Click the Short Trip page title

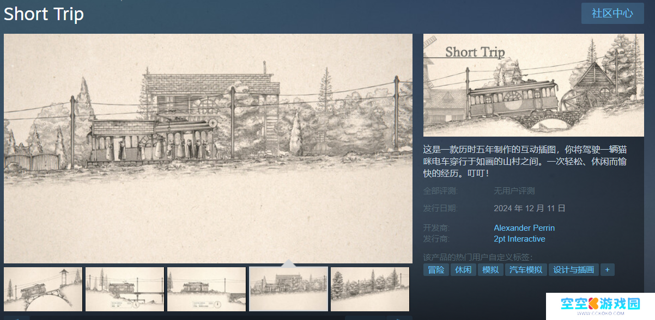pyautogui.click(x=44, y=14)
